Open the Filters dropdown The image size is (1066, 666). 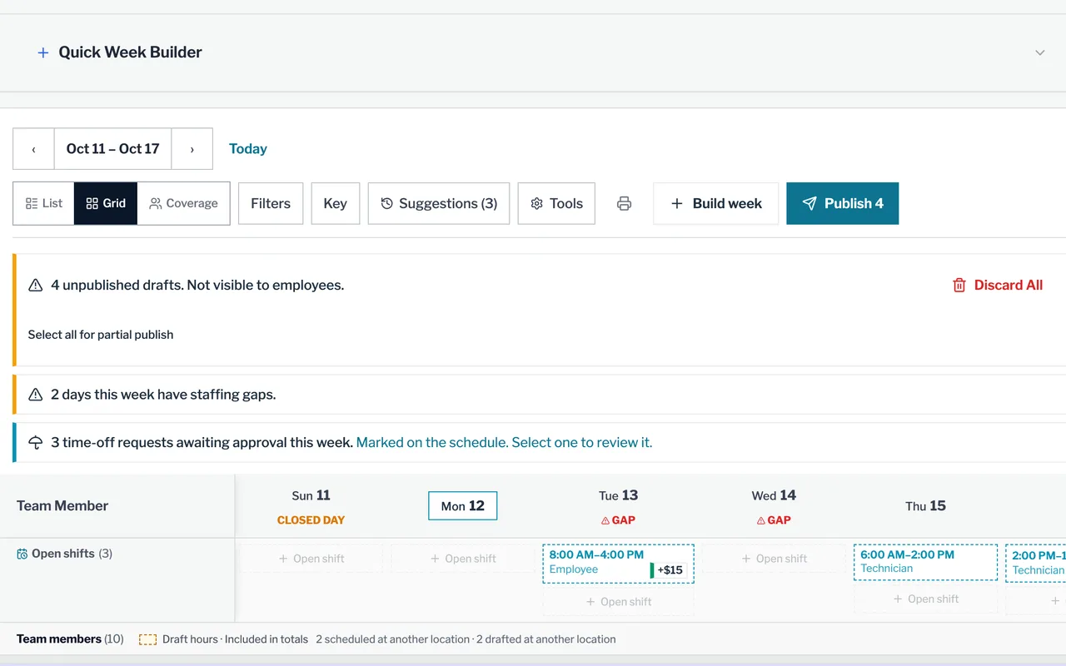[x=271, y=203]
